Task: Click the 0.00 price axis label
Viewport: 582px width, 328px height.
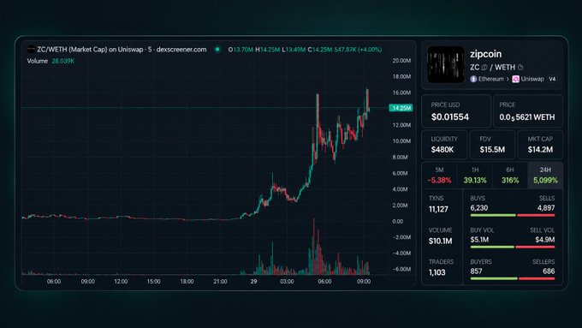Action: pyautogui.click(x=397, y=222)
